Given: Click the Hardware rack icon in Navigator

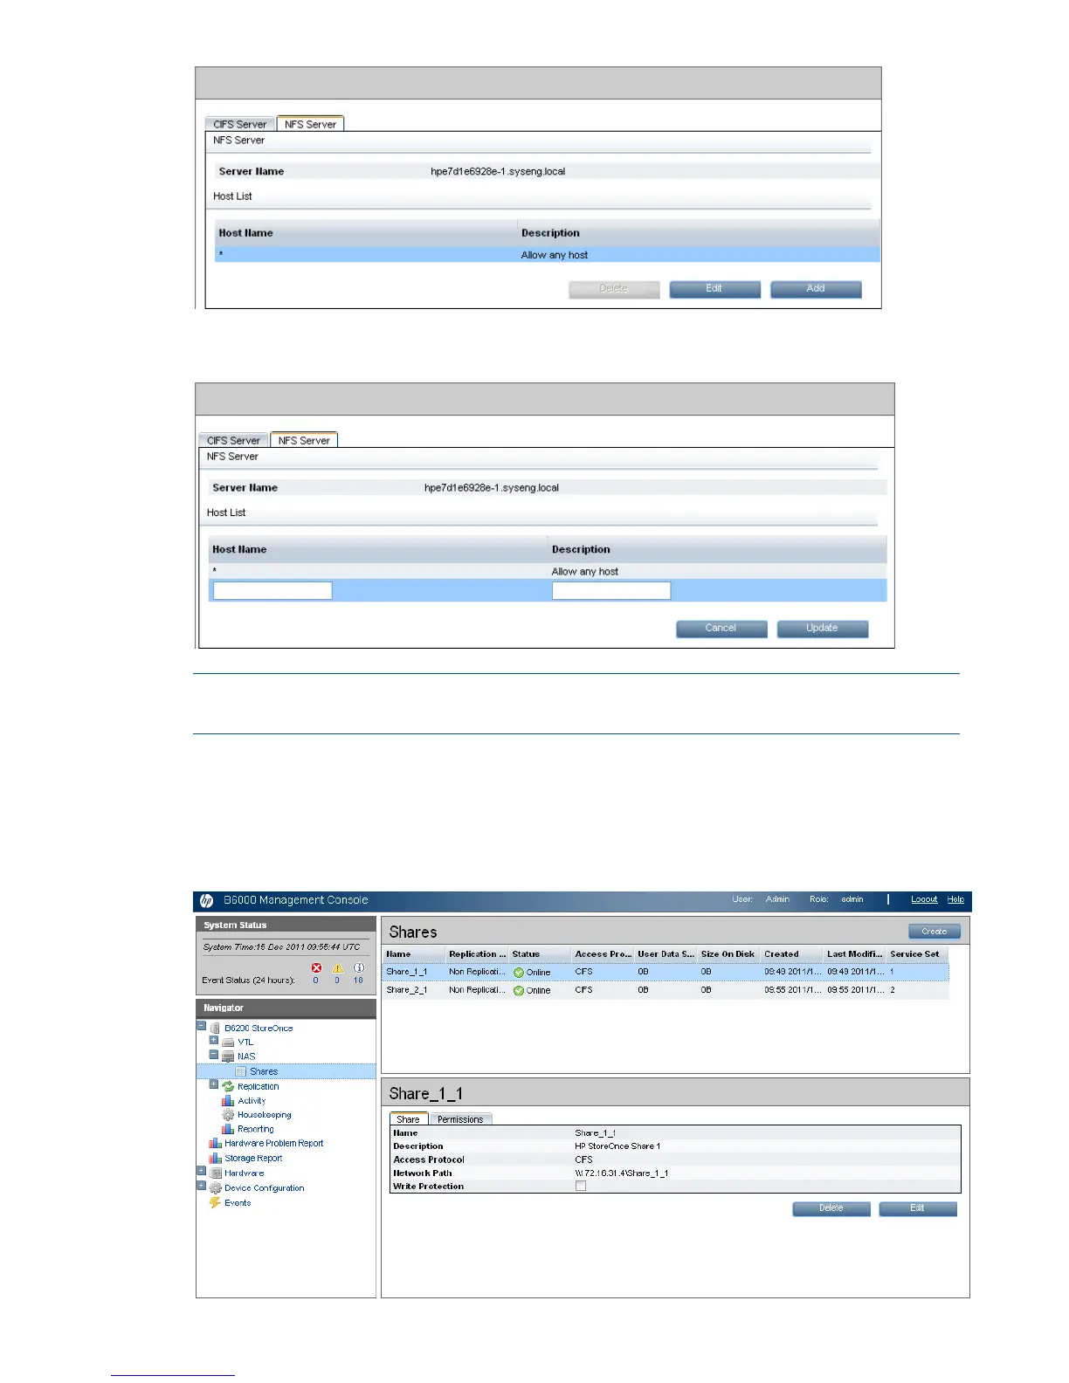Looking at the screenshot, I should coord(216,1173).
